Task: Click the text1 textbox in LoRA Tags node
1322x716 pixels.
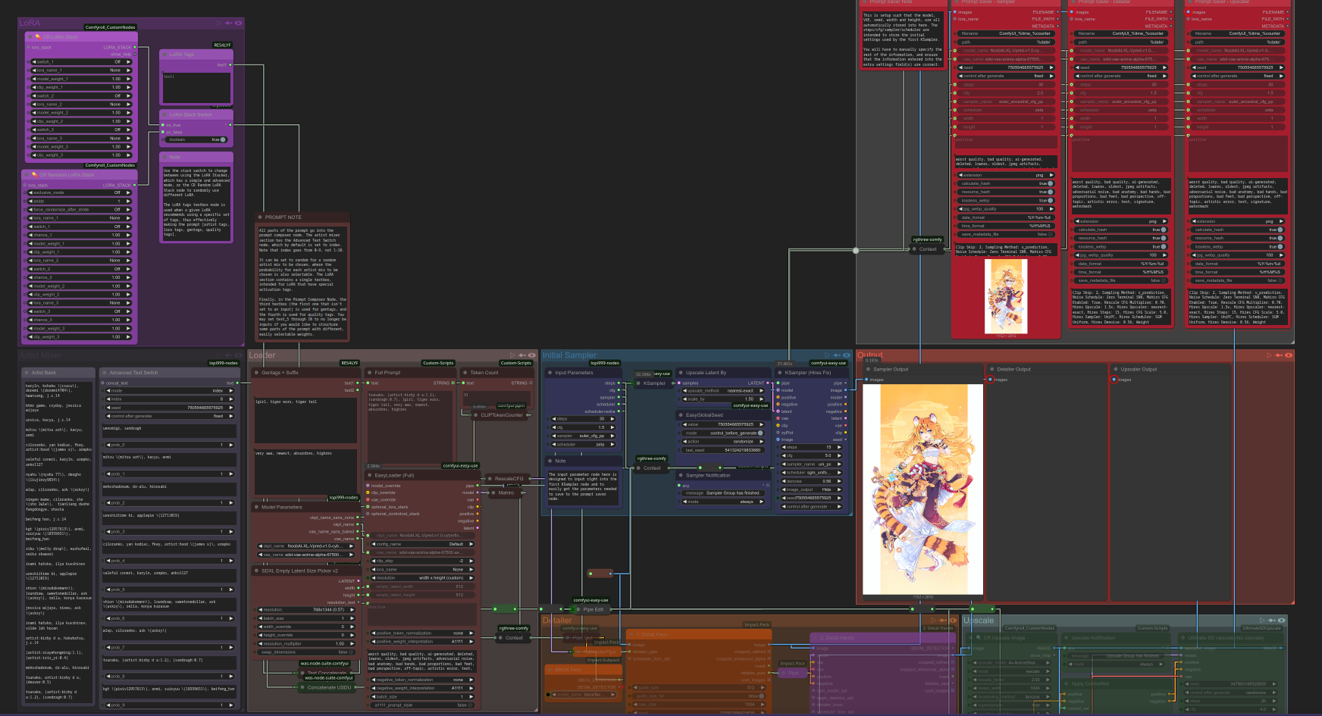Action: pyautogui.click(x=196, y=88)
